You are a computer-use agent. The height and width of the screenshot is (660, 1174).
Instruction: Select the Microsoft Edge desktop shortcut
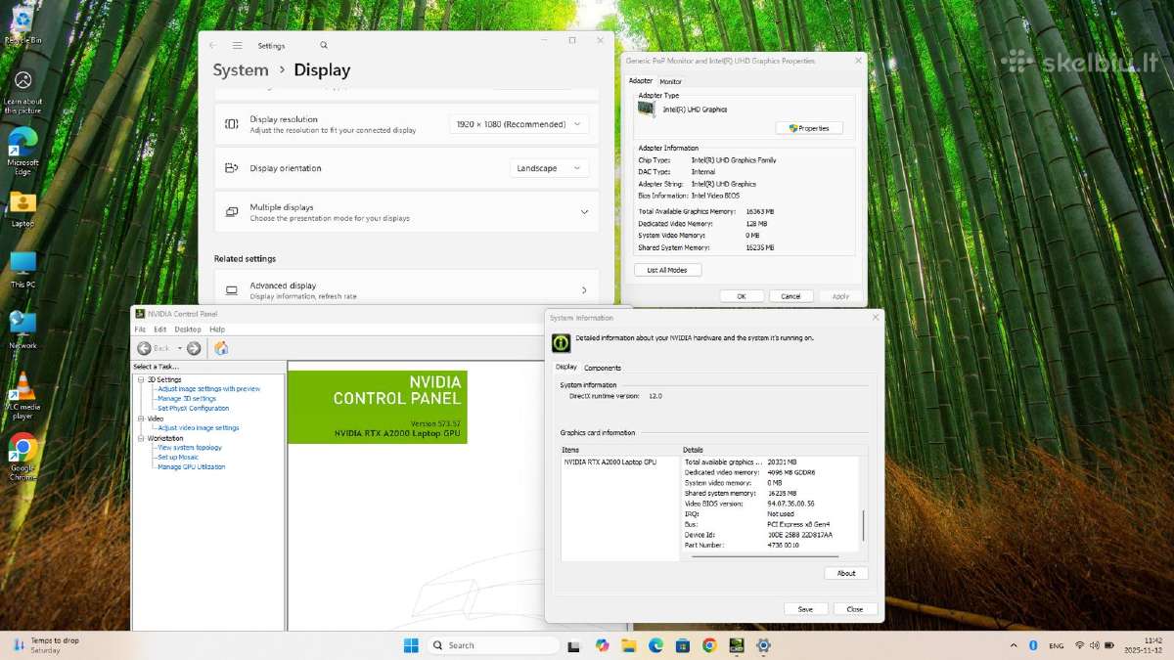(x=23, y=151)
